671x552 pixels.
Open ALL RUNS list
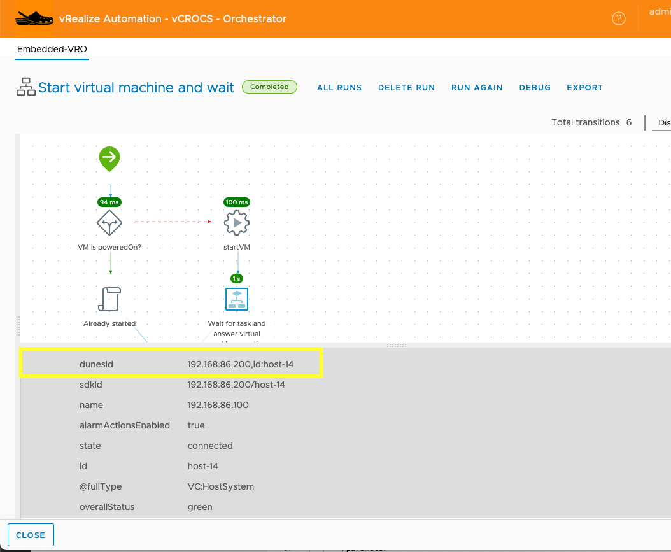339,88
